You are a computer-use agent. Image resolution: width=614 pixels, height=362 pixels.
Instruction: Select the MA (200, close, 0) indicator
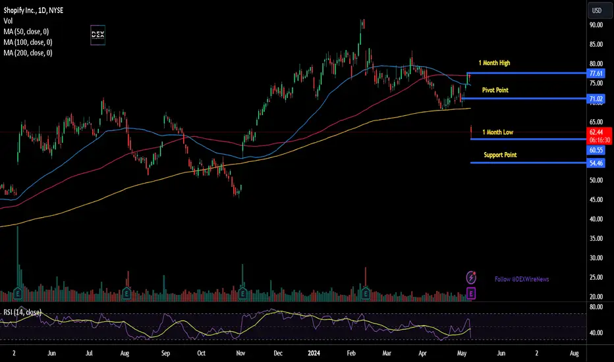click(28, 53)
